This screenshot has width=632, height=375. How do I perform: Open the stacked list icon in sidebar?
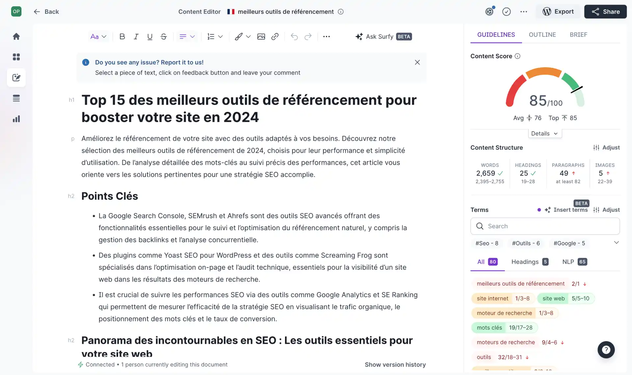tap(16, 98)
